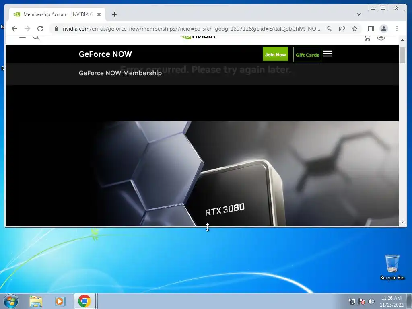Click the NVIDIA logo

(199, 37)
